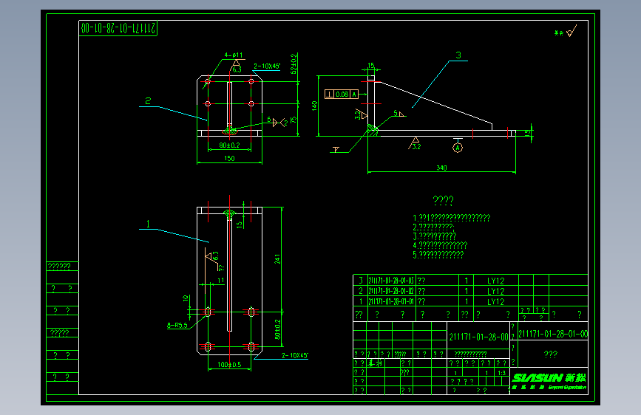Select the '8-R5.5' slot radius callout
641x415 pixels.
177,325
